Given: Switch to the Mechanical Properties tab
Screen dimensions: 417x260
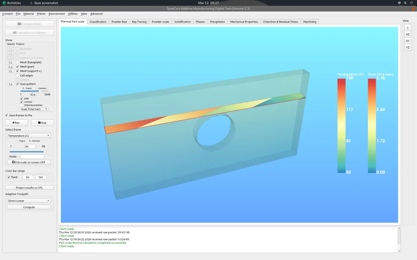Looking at the screenshot, I should pos(244,22).
